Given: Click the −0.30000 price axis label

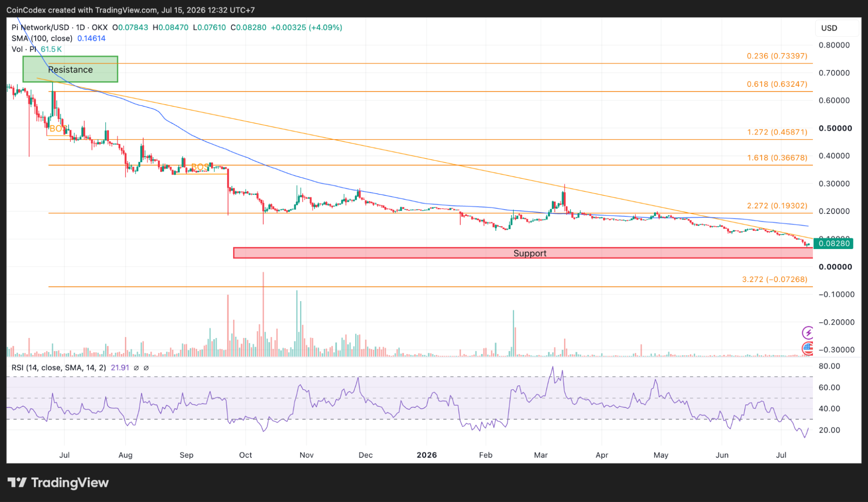Looking at the screenshot, I should [836, 350].
